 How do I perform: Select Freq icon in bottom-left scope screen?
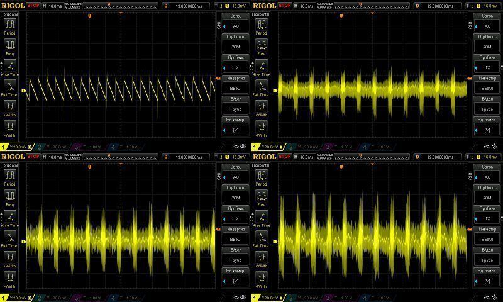[10, 196]
